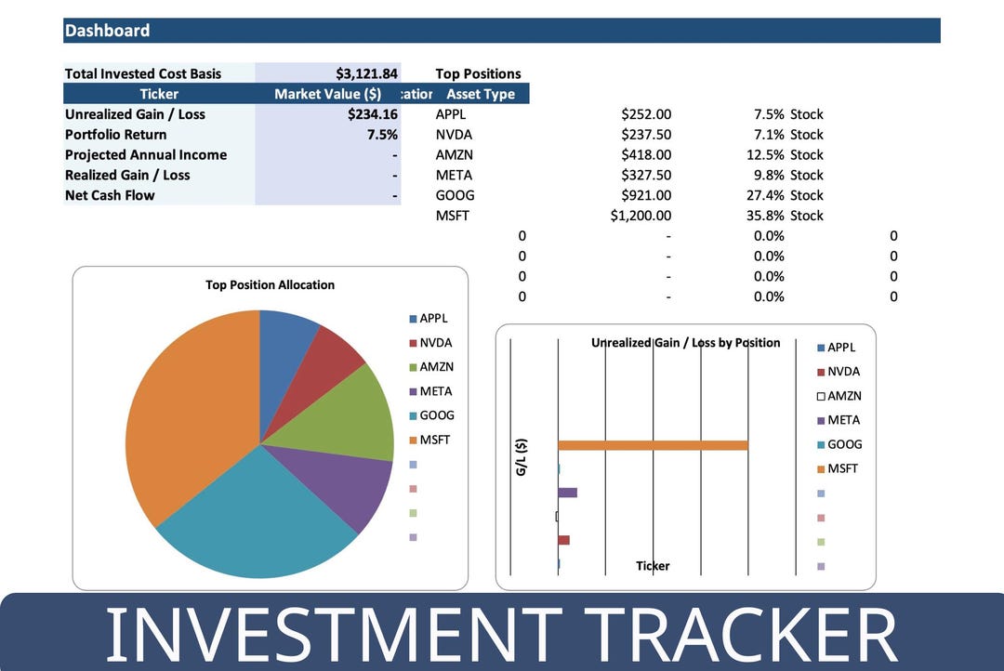Select the $1,200.00 market value cell

pos(641,216)
